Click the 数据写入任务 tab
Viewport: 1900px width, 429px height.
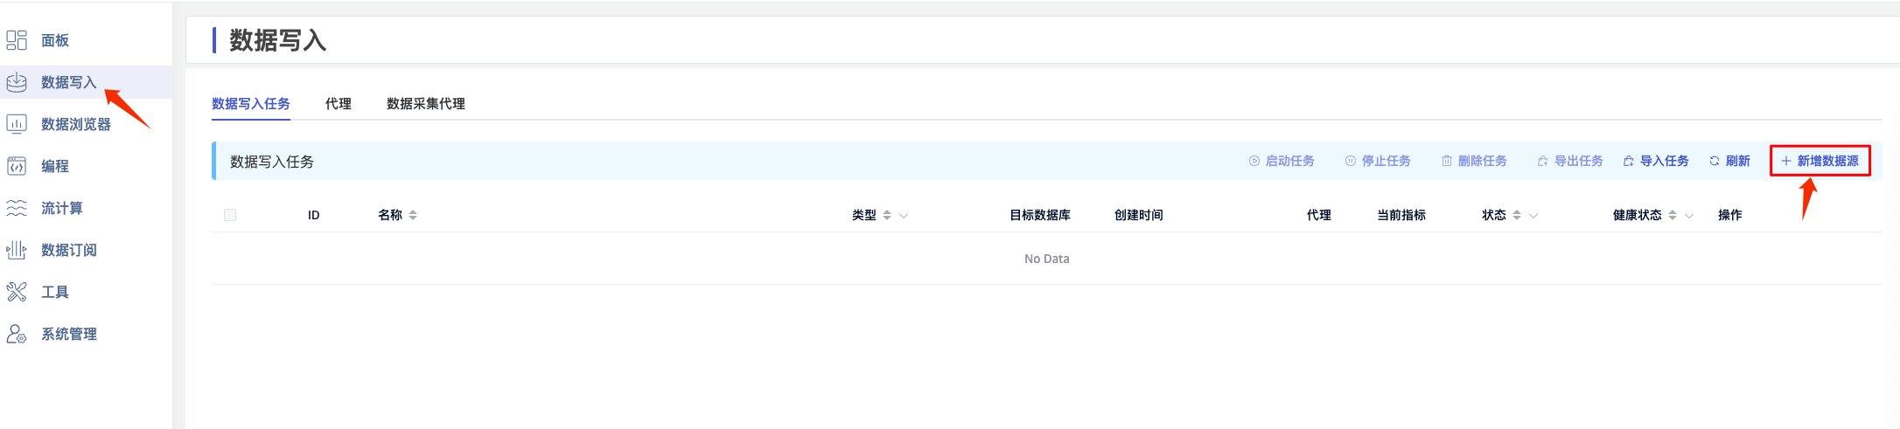click(x=250, y=104)
